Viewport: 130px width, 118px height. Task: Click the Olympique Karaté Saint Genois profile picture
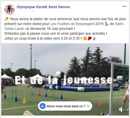coord(9,9)
